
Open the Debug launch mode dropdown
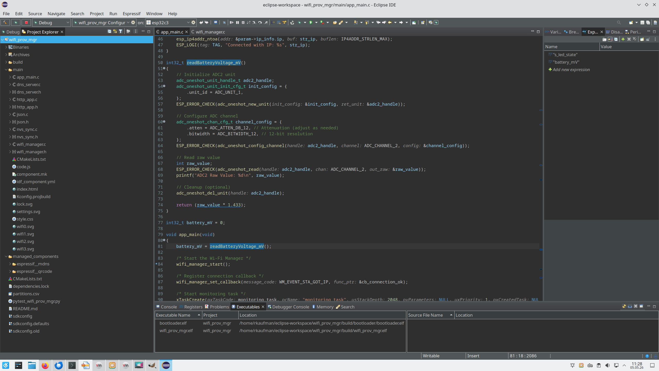click(51, 22)
